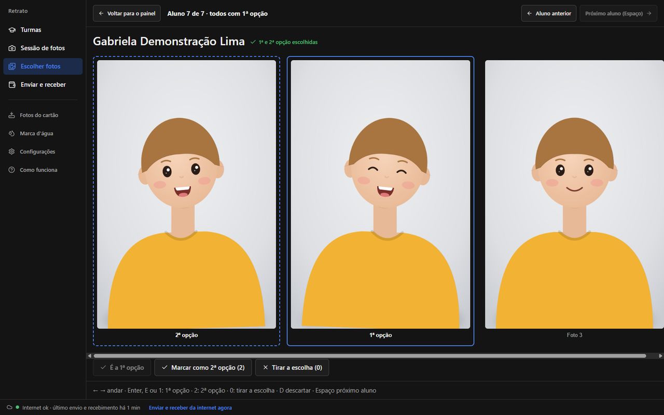664x415 pixels.
Task: Click Voltar para o painel button
Action: (127, 13)
